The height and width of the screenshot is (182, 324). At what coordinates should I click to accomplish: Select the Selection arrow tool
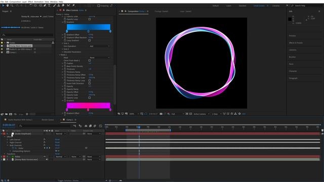pyautogui.click(x=3, y=6)
